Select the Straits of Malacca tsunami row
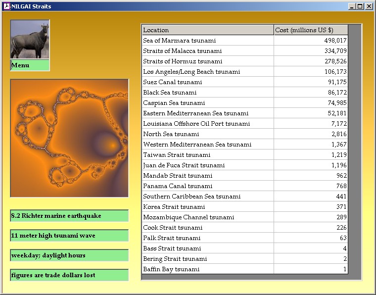 coord(207,51)
